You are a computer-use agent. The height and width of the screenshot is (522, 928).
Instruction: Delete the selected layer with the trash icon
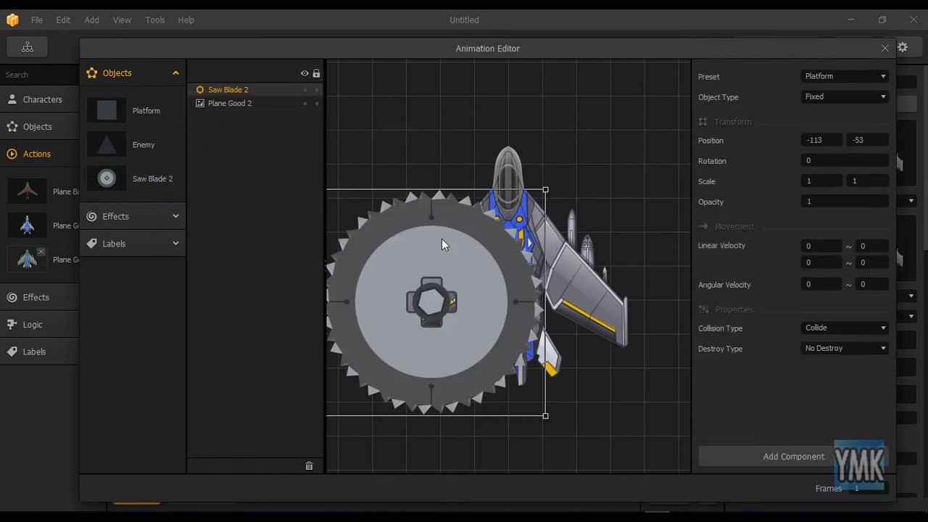click(309, 465)
